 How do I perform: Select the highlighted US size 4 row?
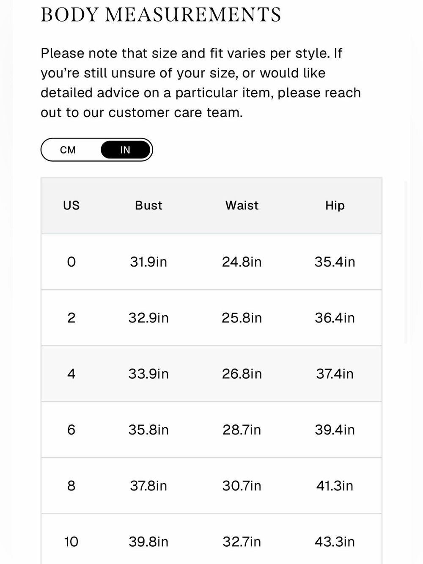coord(211,374)
